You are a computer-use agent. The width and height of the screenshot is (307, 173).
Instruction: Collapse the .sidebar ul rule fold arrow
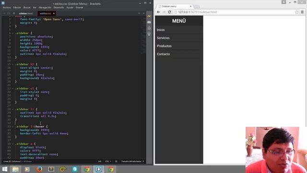coord(13,88)
